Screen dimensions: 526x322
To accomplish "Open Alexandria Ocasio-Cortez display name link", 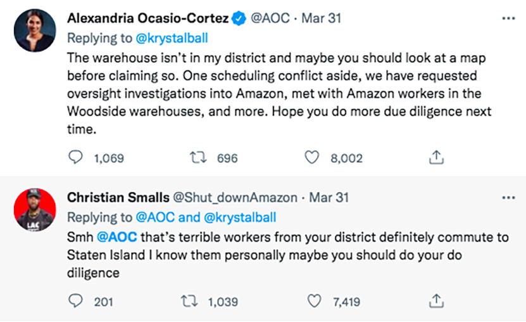I will (148, 18).
